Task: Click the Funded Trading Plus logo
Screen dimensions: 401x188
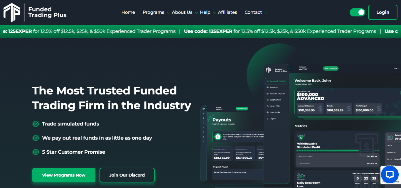Action: click(35, 12)
